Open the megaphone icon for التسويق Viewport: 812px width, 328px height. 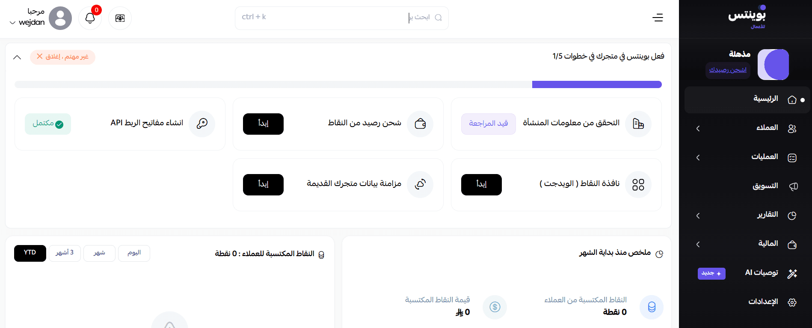793,186
